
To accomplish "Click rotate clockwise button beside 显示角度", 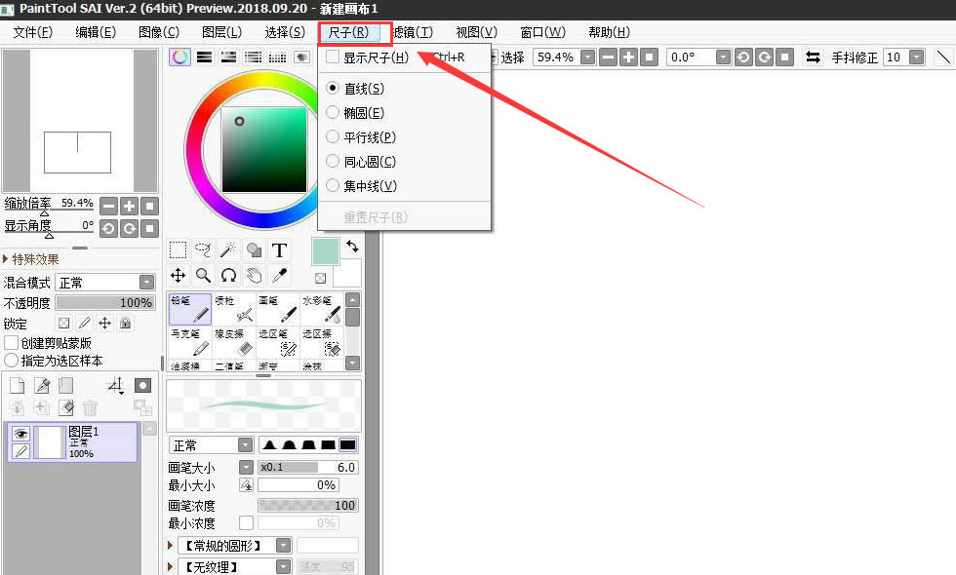I will [129, 228].
